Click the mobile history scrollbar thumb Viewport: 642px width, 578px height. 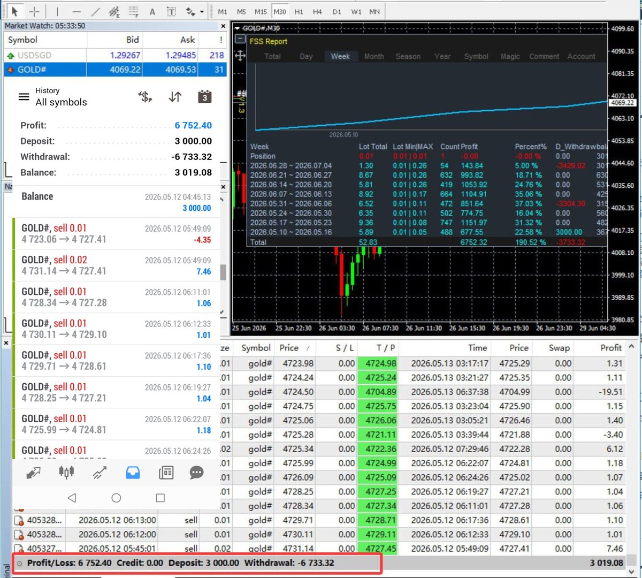(223, 272)
